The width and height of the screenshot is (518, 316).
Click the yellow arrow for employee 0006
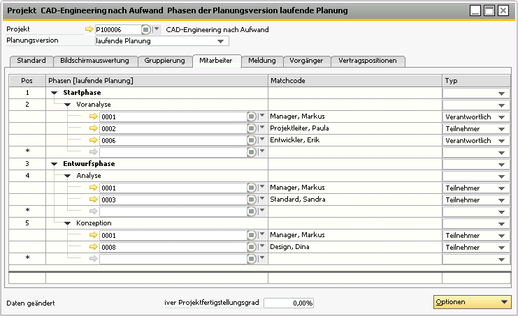tap(93, 140)
